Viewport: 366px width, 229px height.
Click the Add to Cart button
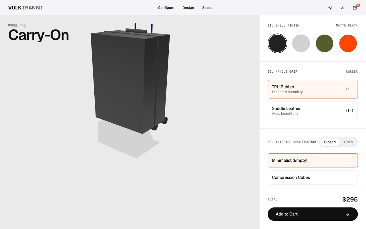pos(313,214)
